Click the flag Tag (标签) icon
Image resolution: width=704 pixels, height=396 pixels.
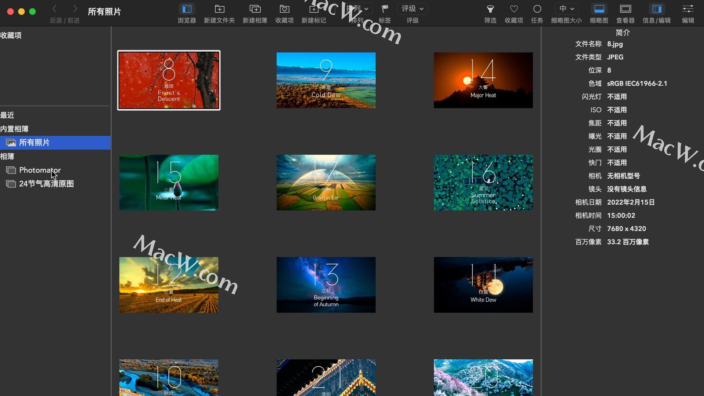[x=385, y=9]
